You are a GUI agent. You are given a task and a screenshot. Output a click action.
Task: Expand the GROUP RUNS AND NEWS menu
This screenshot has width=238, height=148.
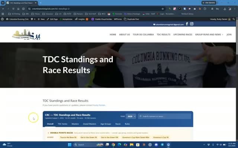pos(209,35)
